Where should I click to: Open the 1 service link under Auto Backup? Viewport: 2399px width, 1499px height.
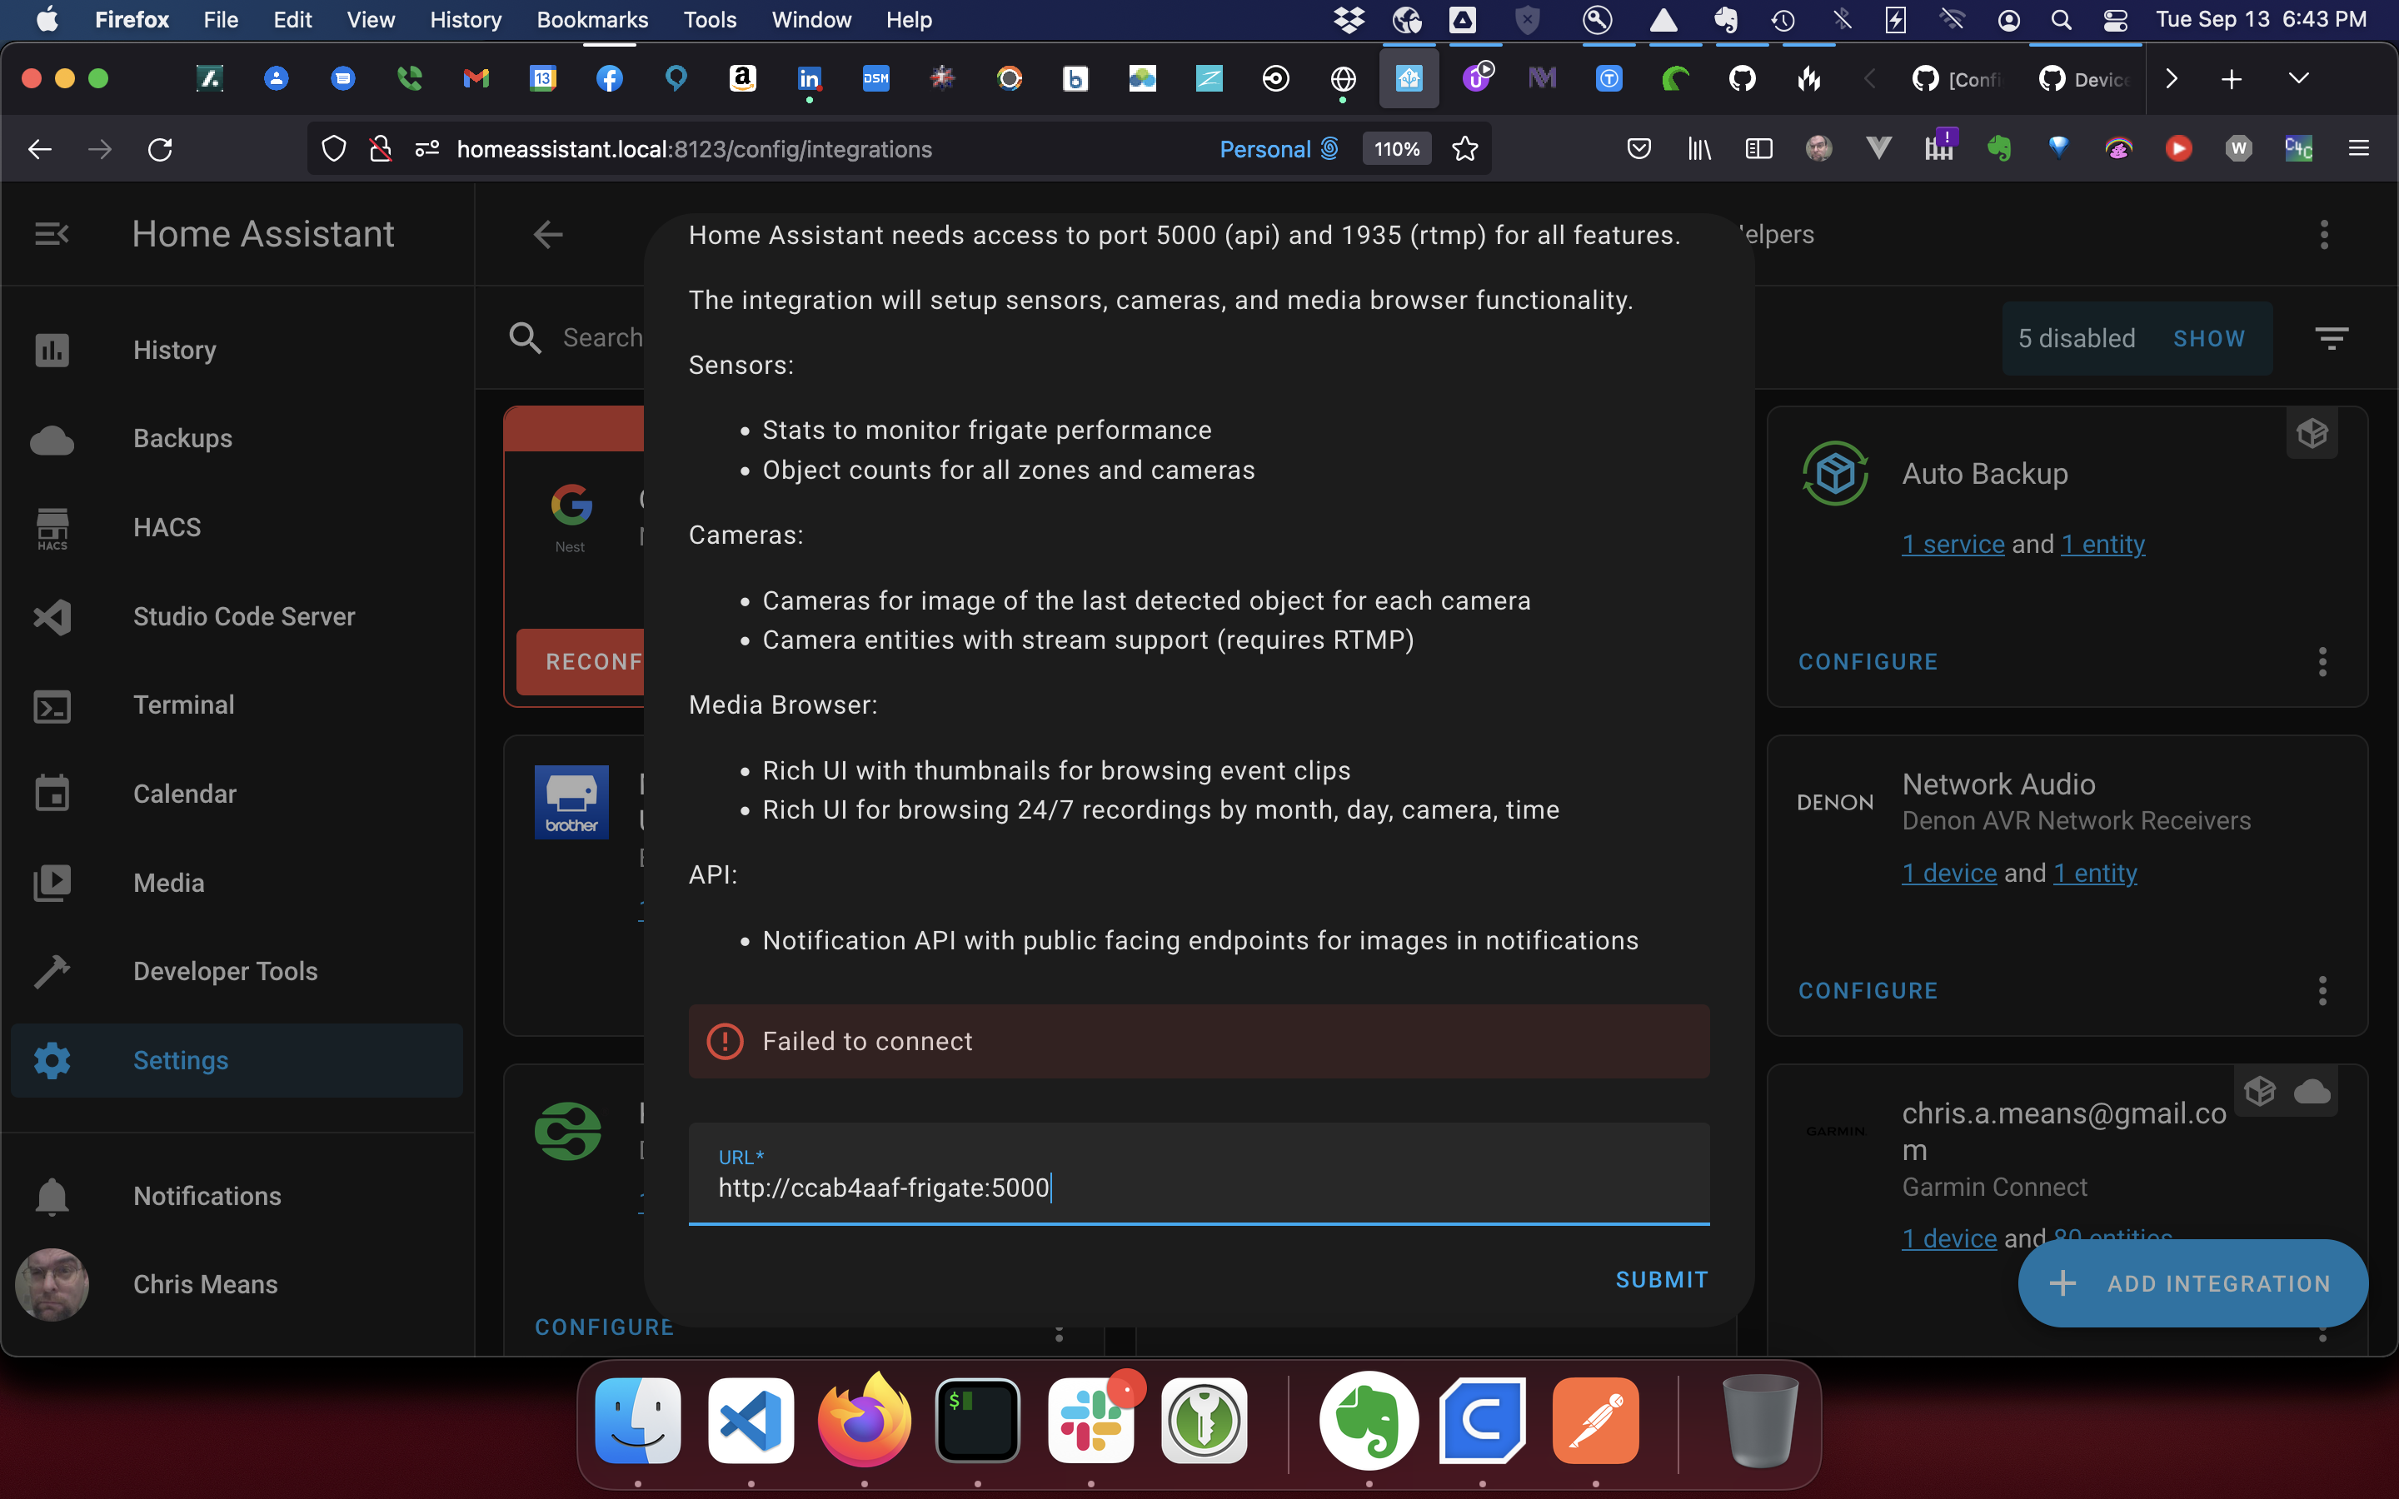pos(1951,543)
